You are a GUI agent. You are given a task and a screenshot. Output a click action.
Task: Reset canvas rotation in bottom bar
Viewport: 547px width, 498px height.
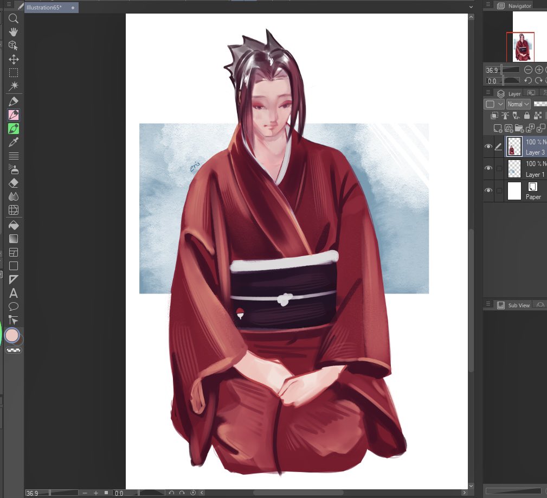193,493
